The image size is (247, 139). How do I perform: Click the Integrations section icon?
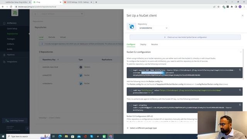[x=4, y=62]
